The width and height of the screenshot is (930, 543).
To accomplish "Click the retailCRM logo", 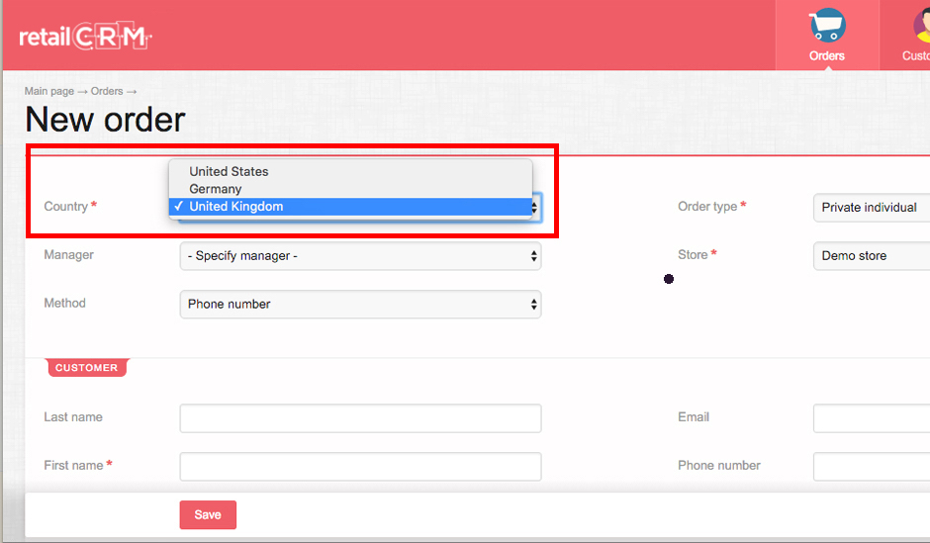I will 85,37.
